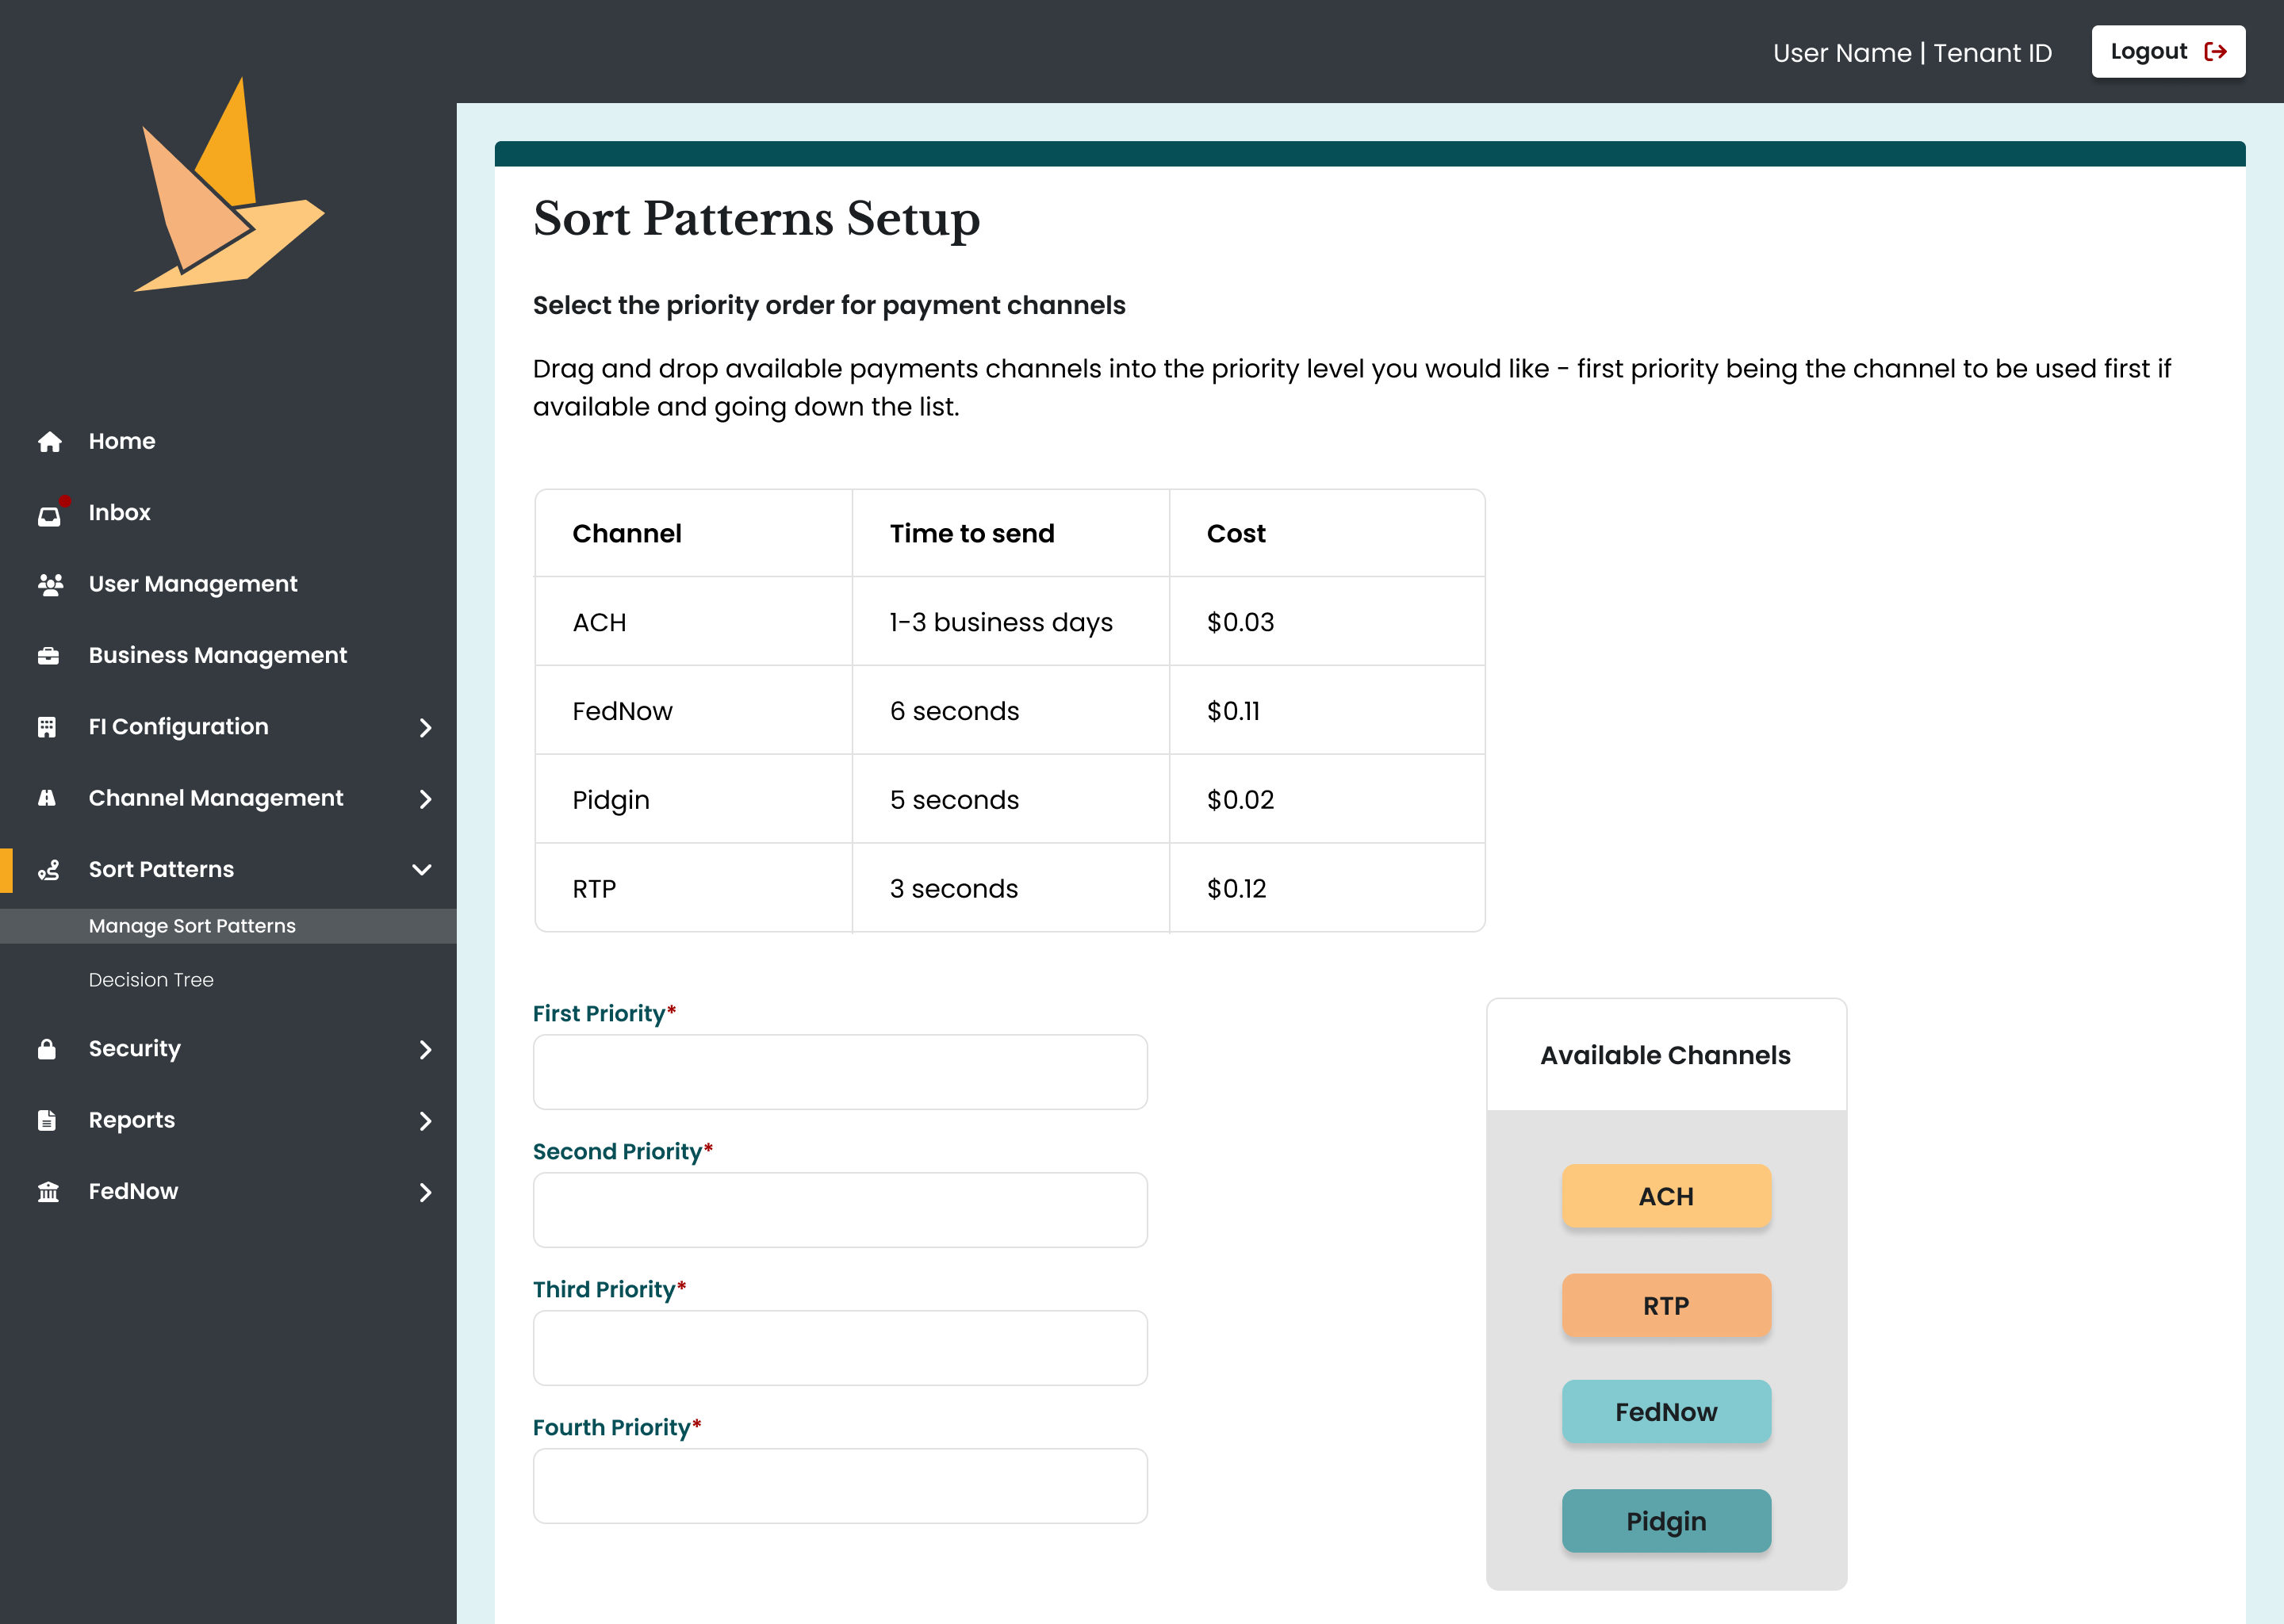Open the Inbox tray icon
The height and width of the screenshot is (1624, 2284).
(x=49, y=514)
